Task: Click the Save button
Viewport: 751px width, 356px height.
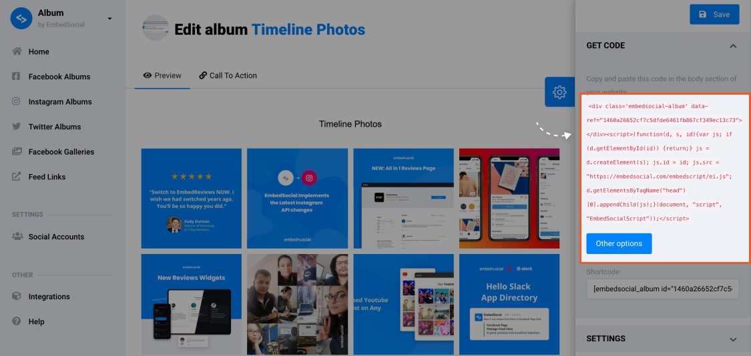Action: coord(714,15)
